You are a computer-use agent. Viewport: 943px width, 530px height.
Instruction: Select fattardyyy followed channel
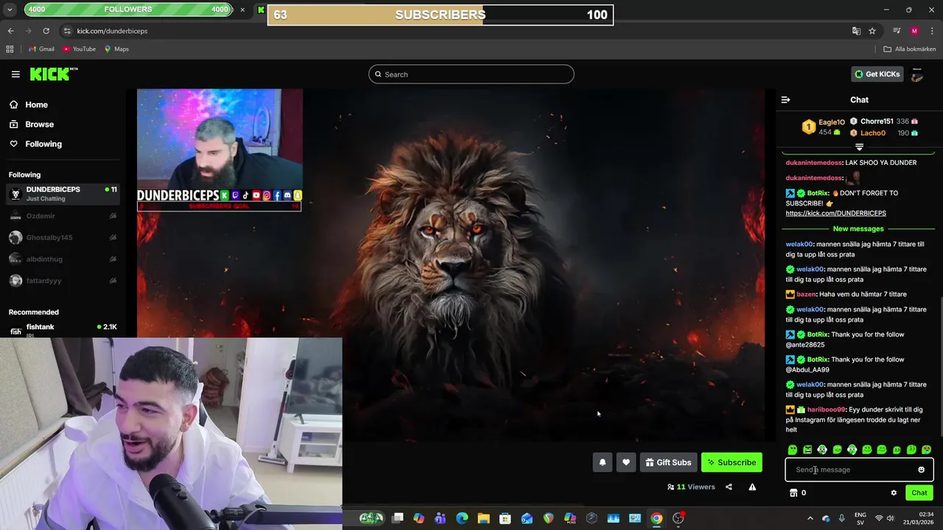coord(63,280)
